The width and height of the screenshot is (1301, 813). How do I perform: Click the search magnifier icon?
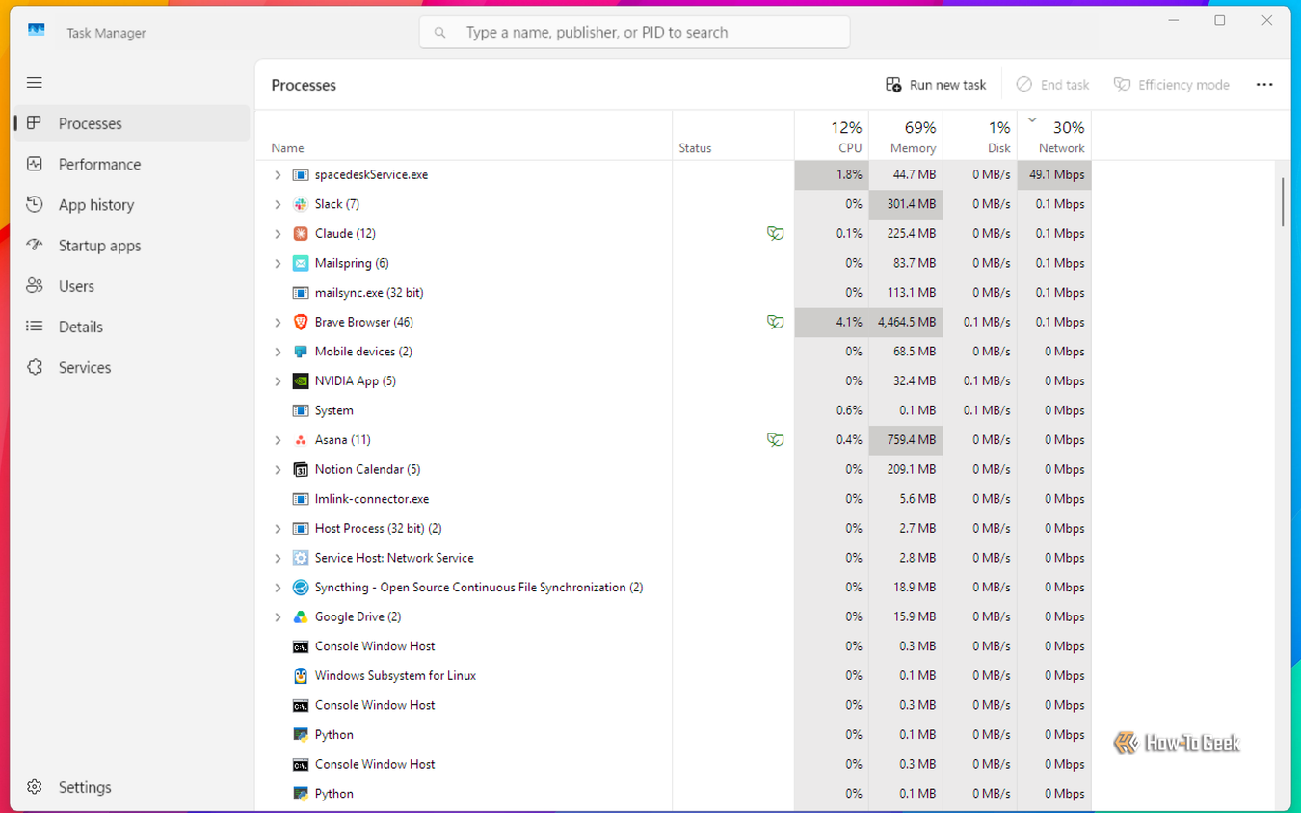(x=440, y=33)
